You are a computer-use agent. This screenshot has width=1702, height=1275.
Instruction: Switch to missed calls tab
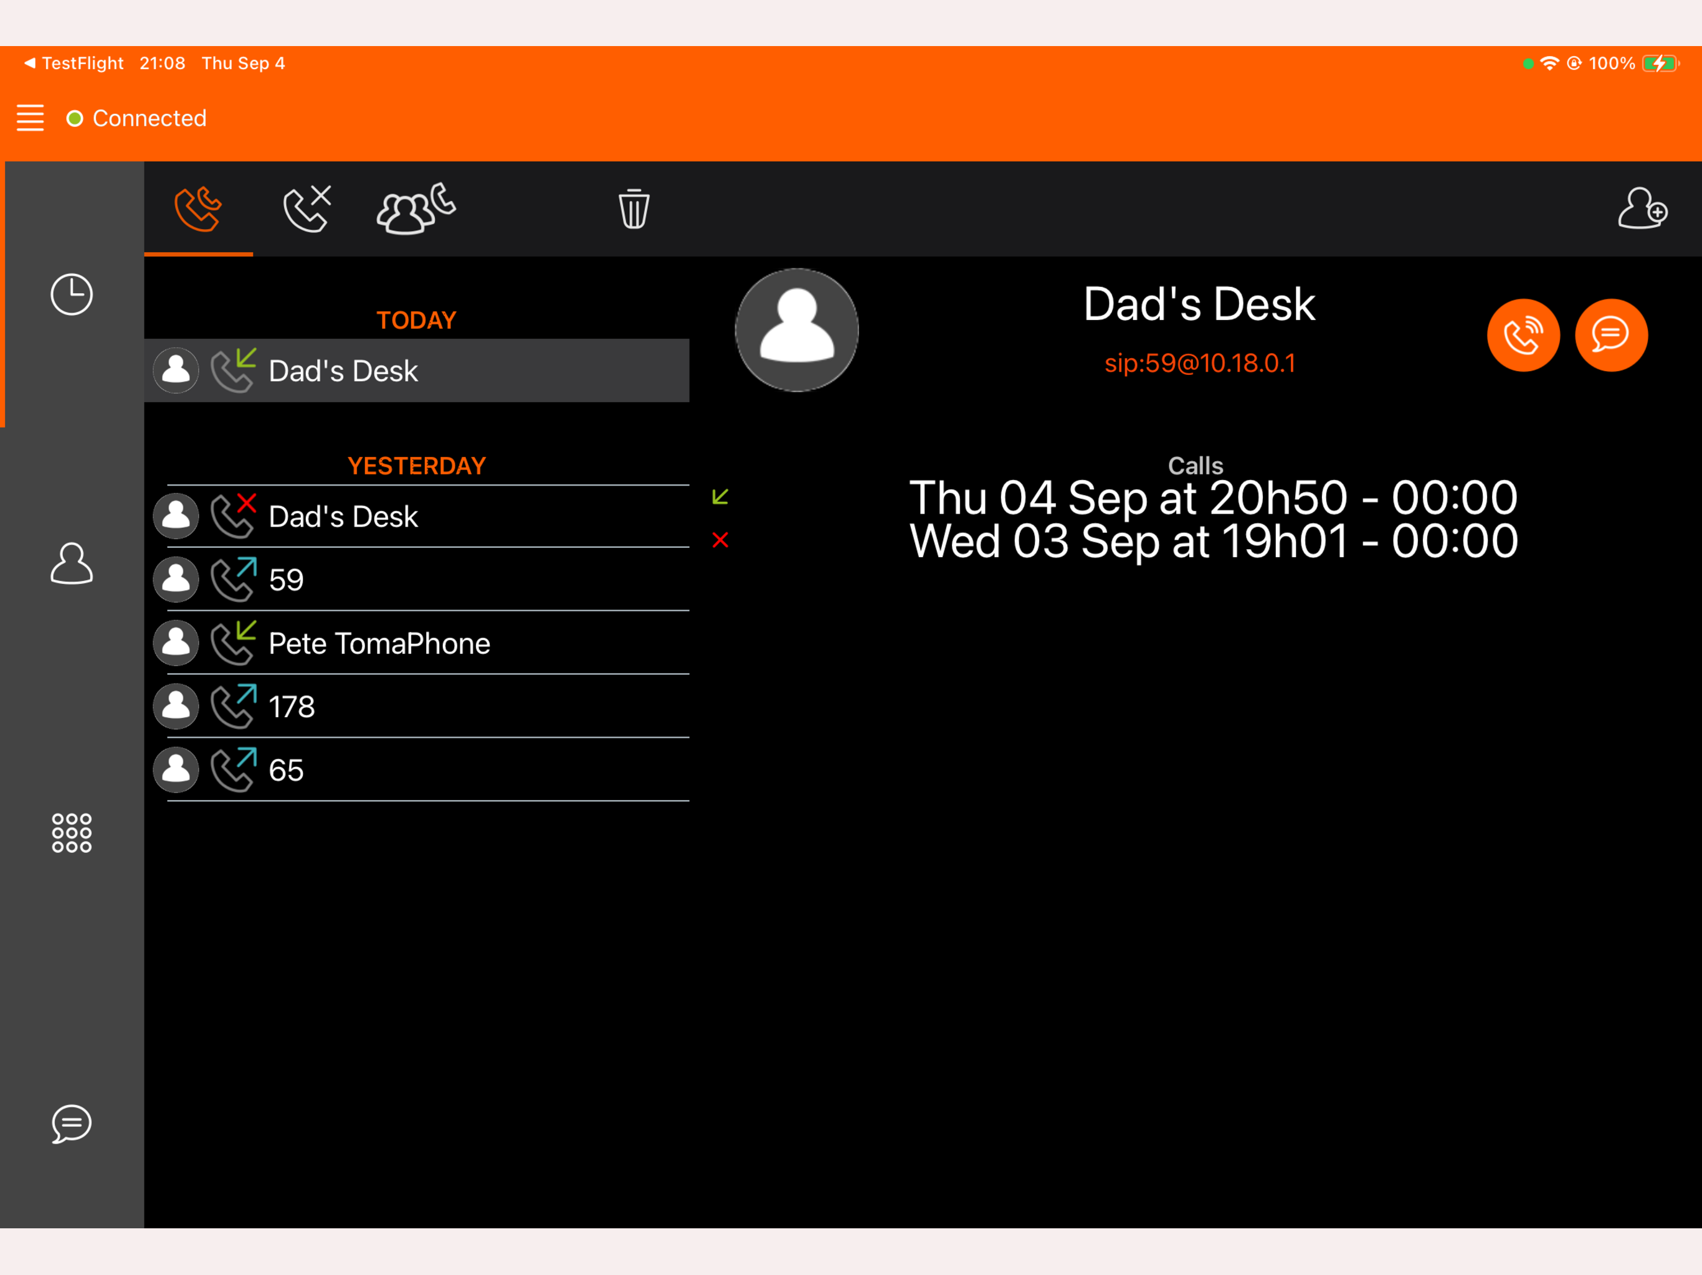click(307, 209)
